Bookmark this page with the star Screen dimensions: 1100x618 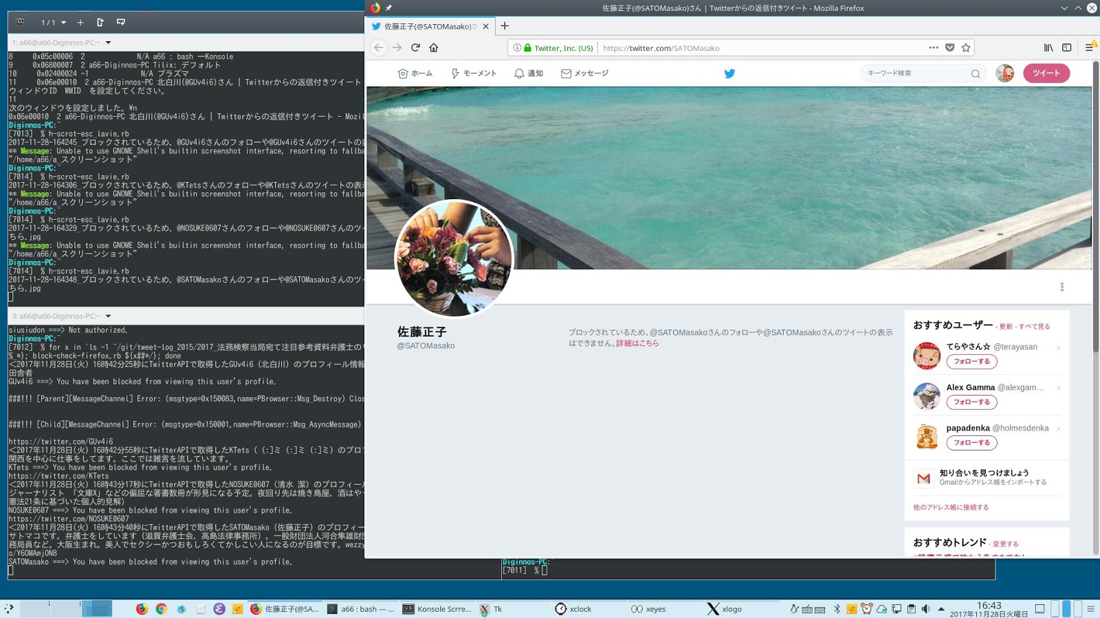coord(966,47)
